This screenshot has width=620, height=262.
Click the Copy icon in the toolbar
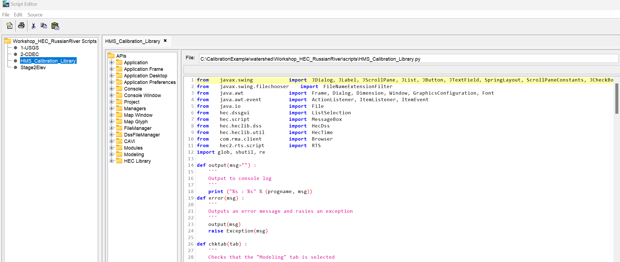click(x=44, y=25)
